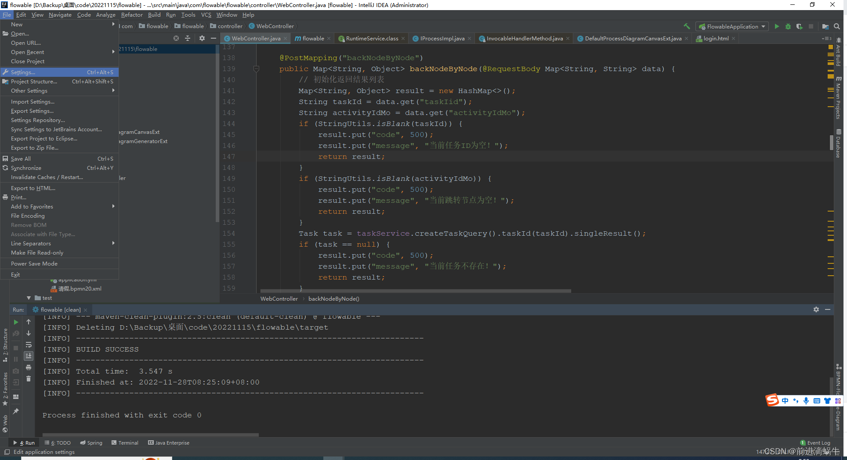Open Search Everywhere with the magnifier icon

pos(837,26)
